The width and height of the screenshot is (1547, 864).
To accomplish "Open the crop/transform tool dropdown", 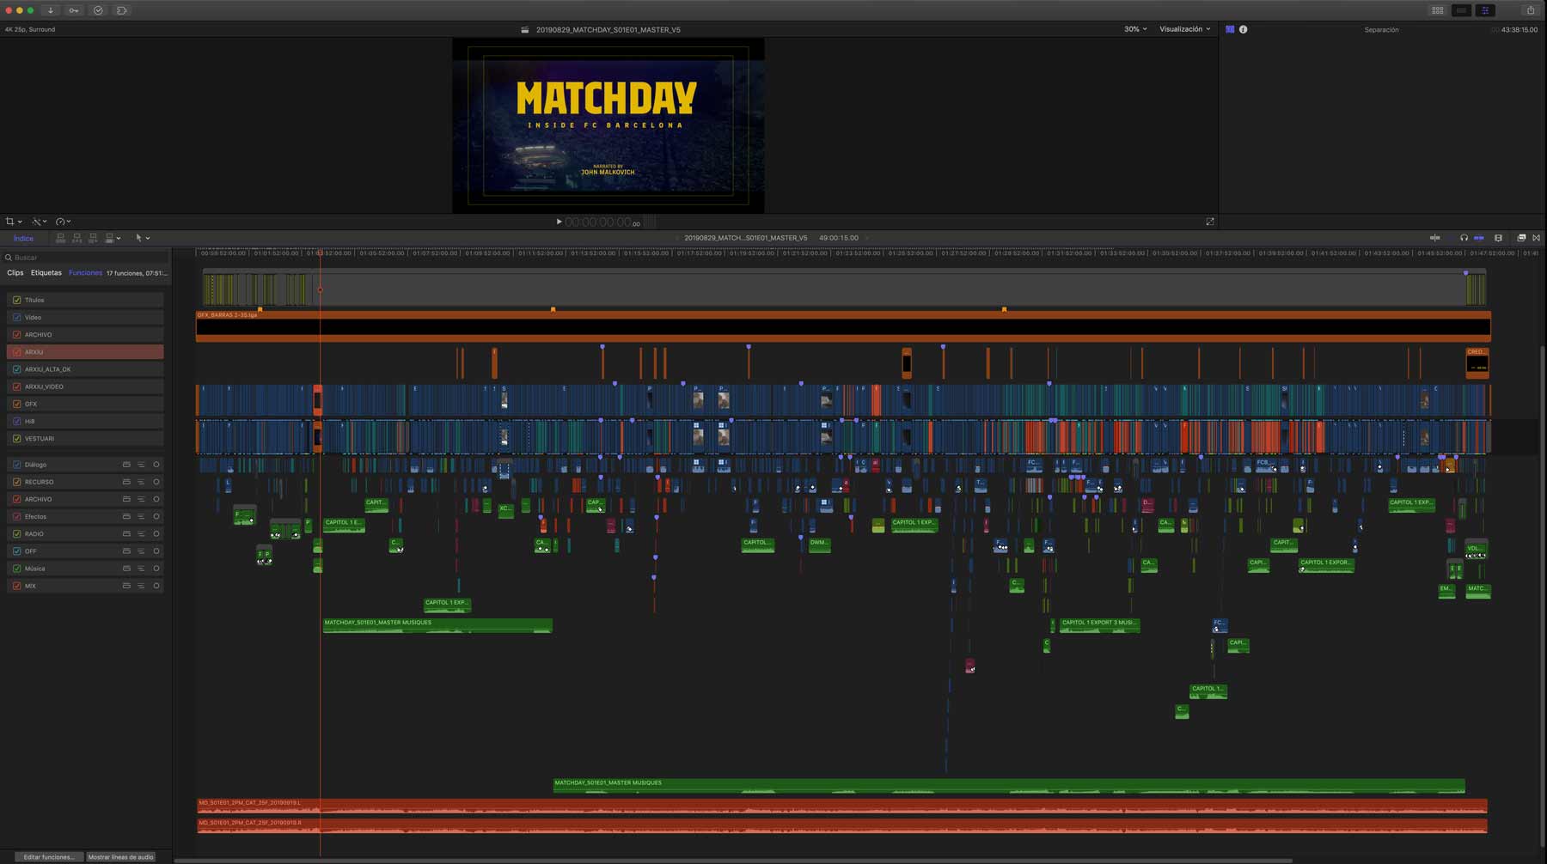I will [14, 222].
